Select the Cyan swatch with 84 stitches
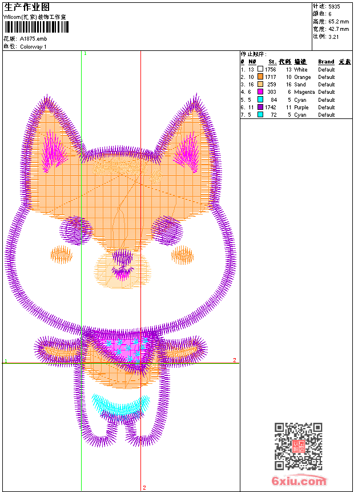 pyautogui.click(x=260, y=100)
